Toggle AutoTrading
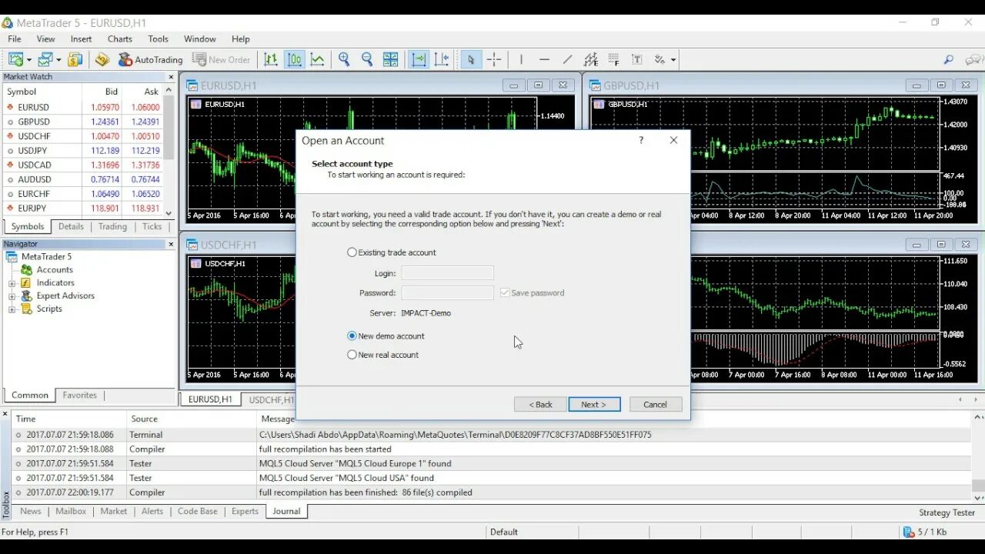This screenshot has height=554, width=985. [150, 59]
